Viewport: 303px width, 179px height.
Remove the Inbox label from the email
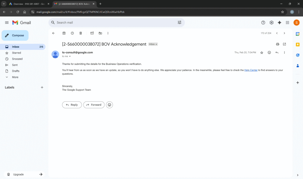[157, 44]
